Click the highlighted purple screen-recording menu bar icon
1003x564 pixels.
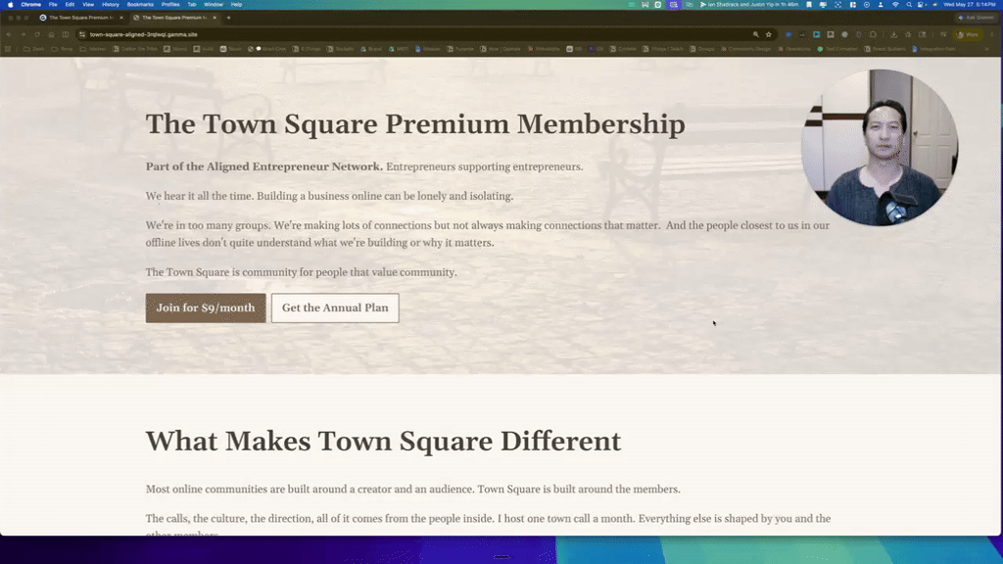[674, 5]
